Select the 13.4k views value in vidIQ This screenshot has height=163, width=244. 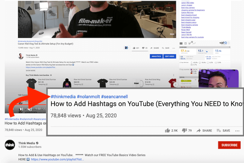click(x=218, y=51)
